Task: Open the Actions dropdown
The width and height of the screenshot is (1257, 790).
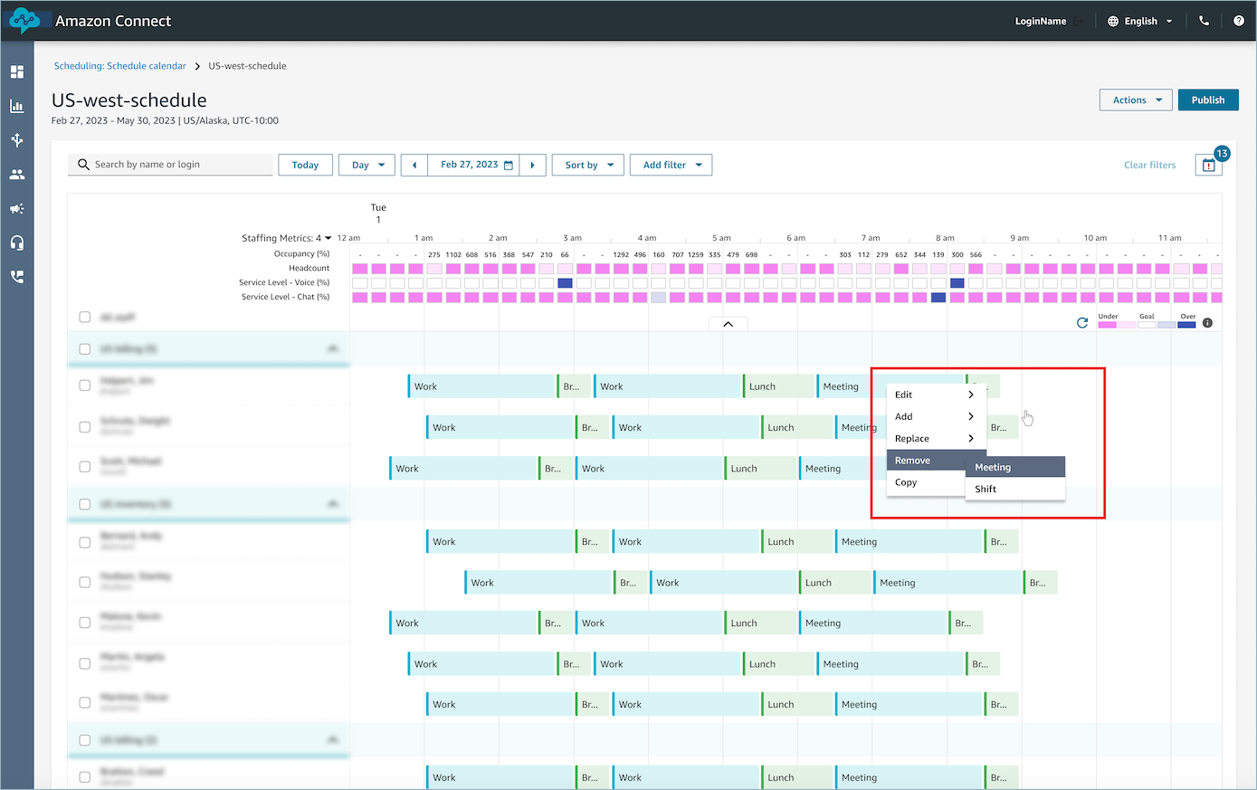Action: tap(1136, 100)
